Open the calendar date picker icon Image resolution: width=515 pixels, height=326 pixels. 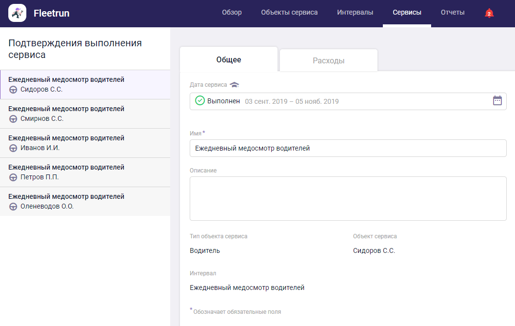pyautogui.click(x=497, y=101)
